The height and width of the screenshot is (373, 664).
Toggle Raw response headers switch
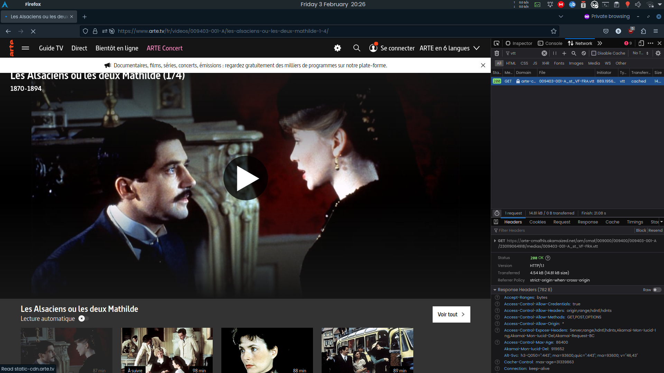[x=657, y=290]
